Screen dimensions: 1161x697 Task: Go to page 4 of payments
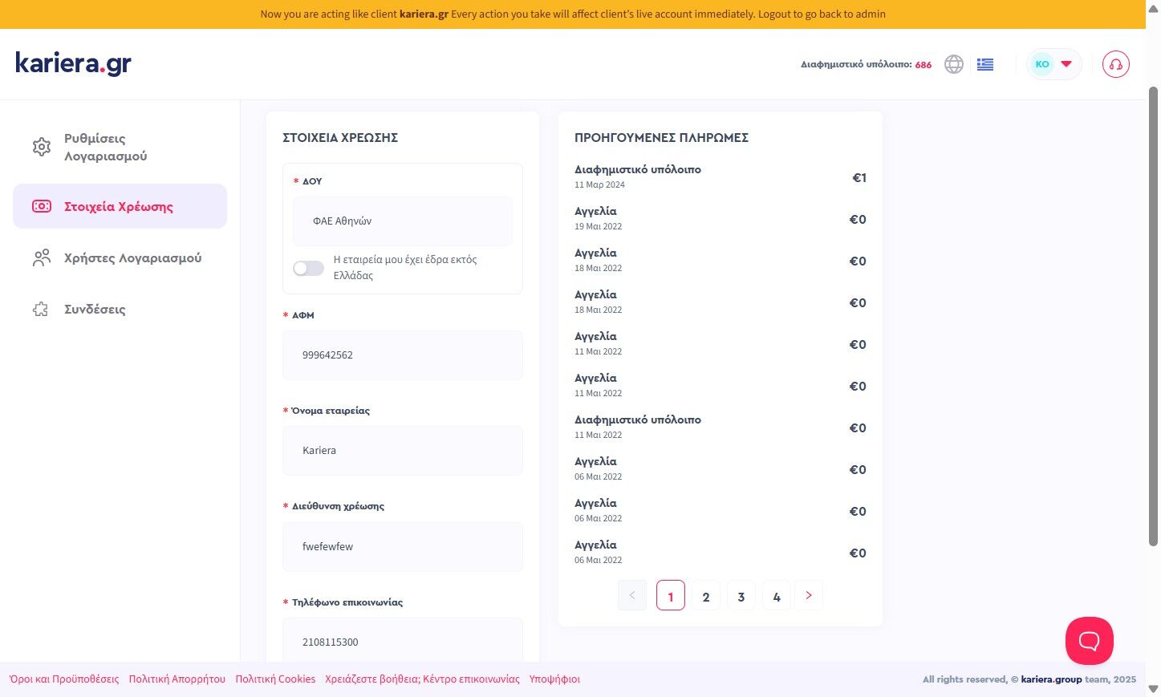pyautogui.click(x=776, y=596)
